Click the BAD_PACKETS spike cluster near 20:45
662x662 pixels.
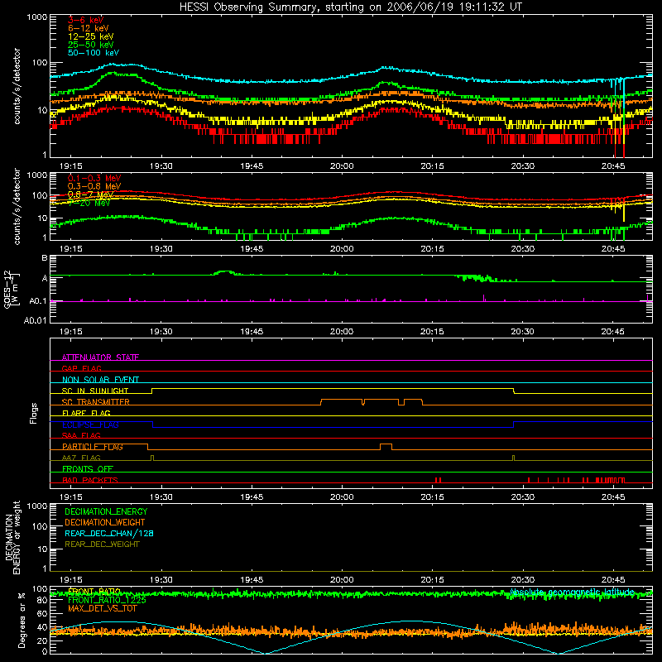point(610,480)
